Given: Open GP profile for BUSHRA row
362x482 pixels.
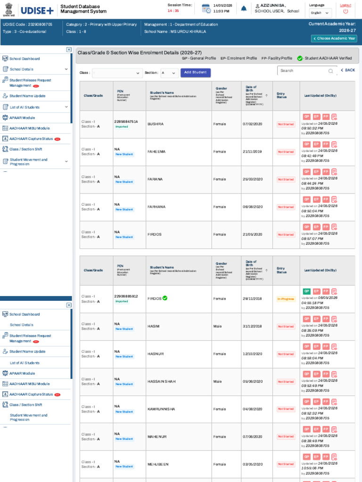Looking at the screenshot, I should point(306,117).
